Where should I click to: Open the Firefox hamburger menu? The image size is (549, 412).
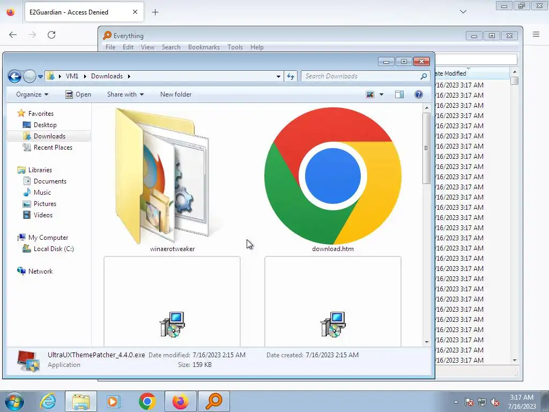536,34
